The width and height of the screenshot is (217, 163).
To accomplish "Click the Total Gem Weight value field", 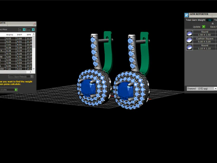I will (x=209, y=20).
